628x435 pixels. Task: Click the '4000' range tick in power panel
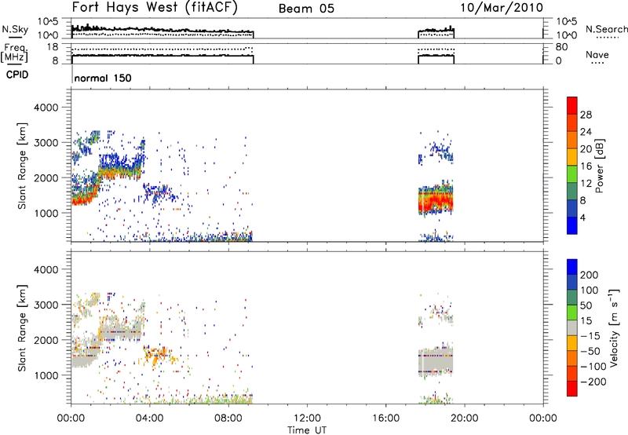coord(46,108)
